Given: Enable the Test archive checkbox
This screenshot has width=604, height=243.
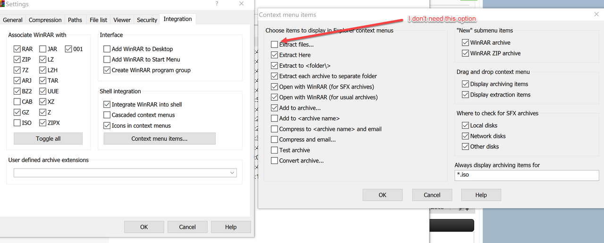Looking at the screenshot, I should [x=275, y=150].
